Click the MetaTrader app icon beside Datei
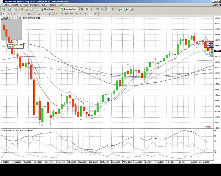Image resolution: width=221 pixels, height=176 pixels. (x=2, y=5)
